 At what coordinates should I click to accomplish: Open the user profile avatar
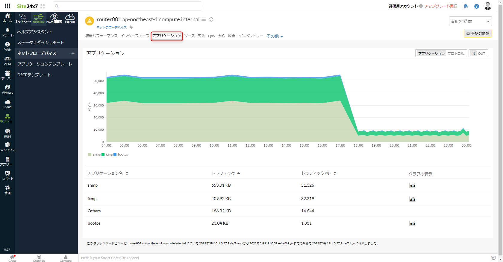(x=488, y=6)
